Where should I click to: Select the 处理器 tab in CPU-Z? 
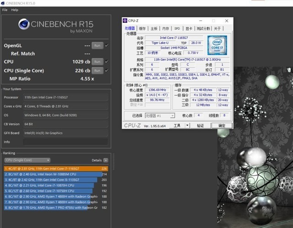[x=130, y=28]
